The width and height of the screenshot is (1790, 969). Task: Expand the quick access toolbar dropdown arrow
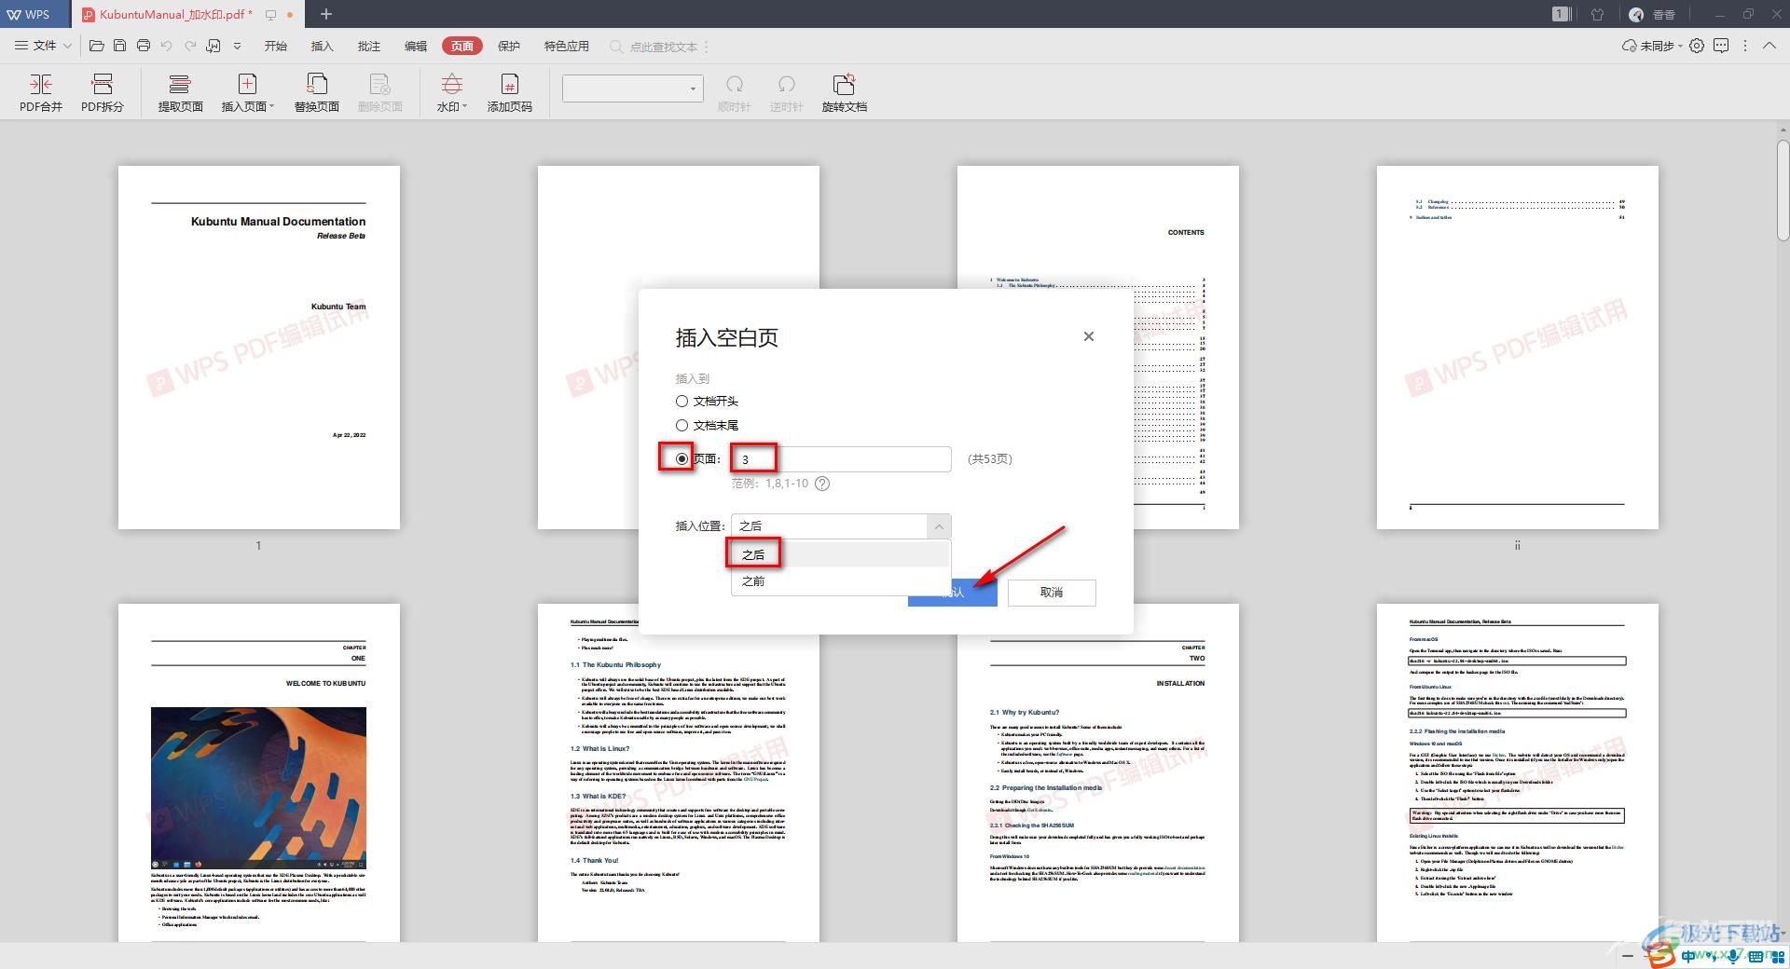[237, 46]
